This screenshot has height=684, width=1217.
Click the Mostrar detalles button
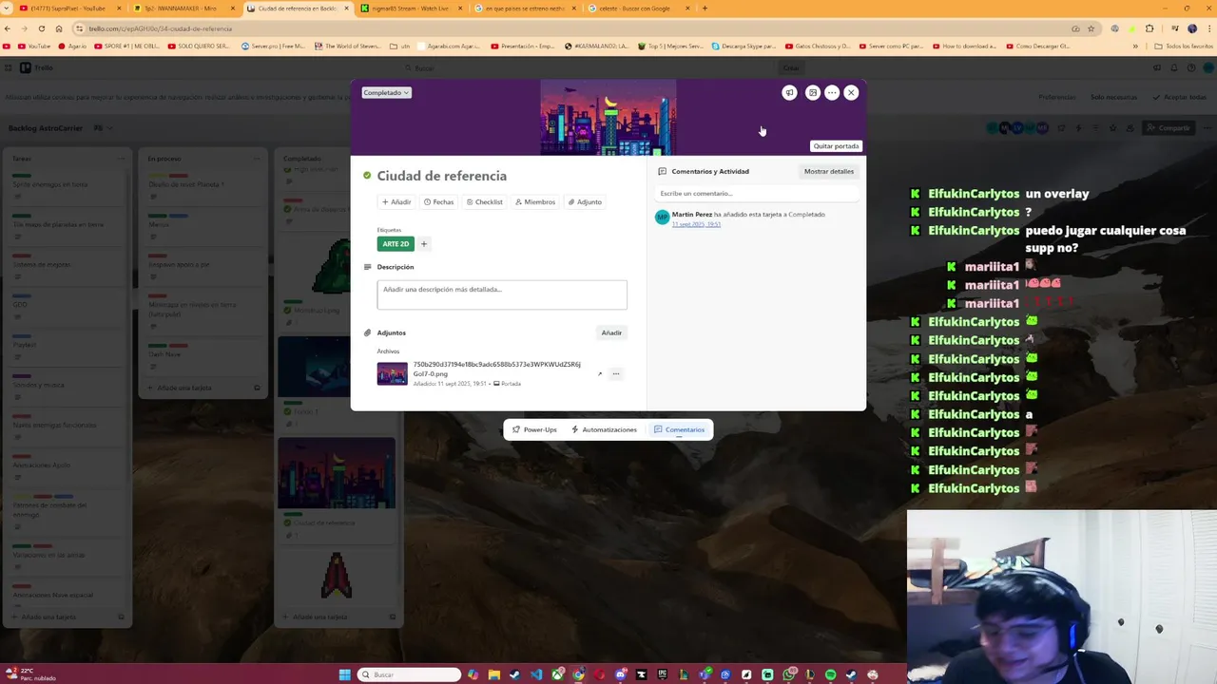(829, 172)
